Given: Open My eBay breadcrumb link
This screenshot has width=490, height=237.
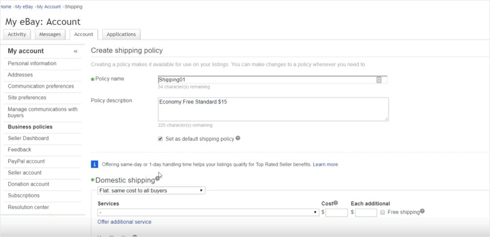Looking at the screenshot, I should pos(24,6).
